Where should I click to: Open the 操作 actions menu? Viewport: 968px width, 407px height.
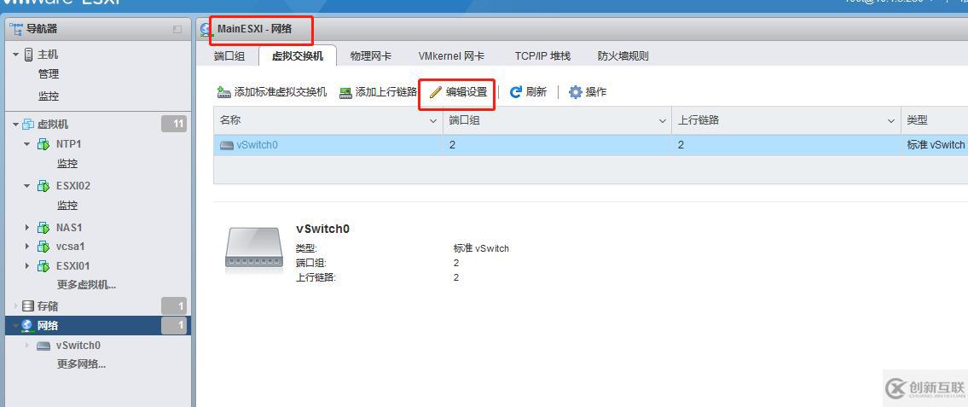(588, 92)
